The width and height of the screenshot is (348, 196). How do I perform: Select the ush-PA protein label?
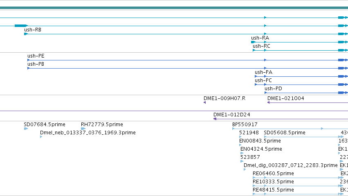click(263, 72)
